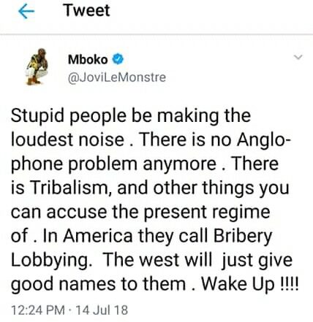The height and width of the screenshot is (322, 313).
Task: Open the @JoviLeMonstre handle
Action: tap(117, 77)
